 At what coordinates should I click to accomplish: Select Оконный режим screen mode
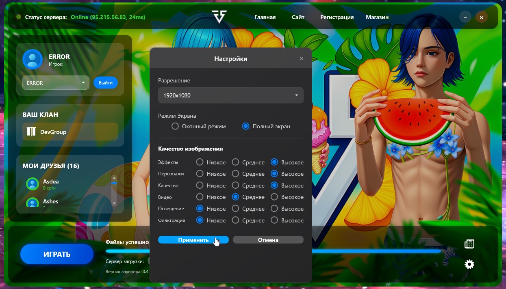(175, 126)
